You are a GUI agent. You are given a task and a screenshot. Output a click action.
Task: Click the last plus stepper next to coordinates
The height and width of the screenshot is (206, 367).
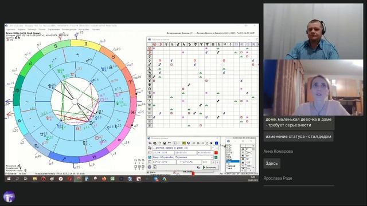click(x=217, y=163)
